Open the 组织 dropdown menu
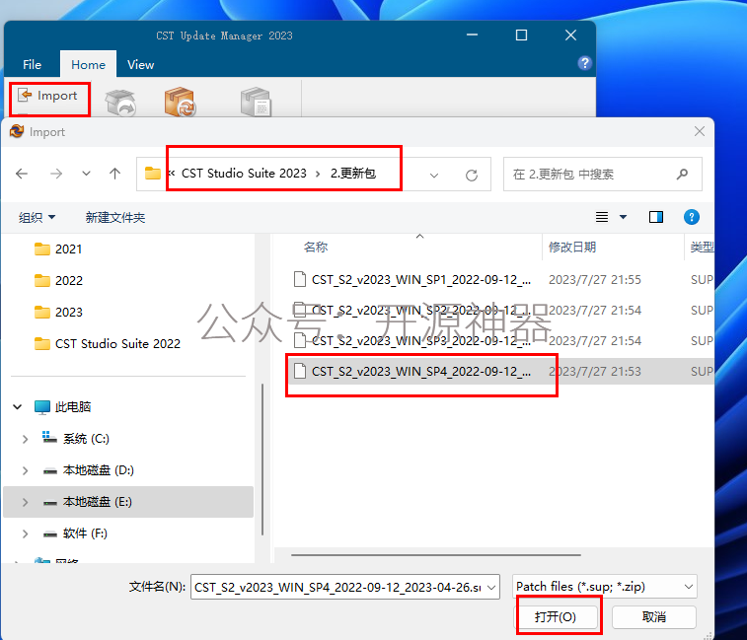 pyautogui.click(x=37, y=218)
